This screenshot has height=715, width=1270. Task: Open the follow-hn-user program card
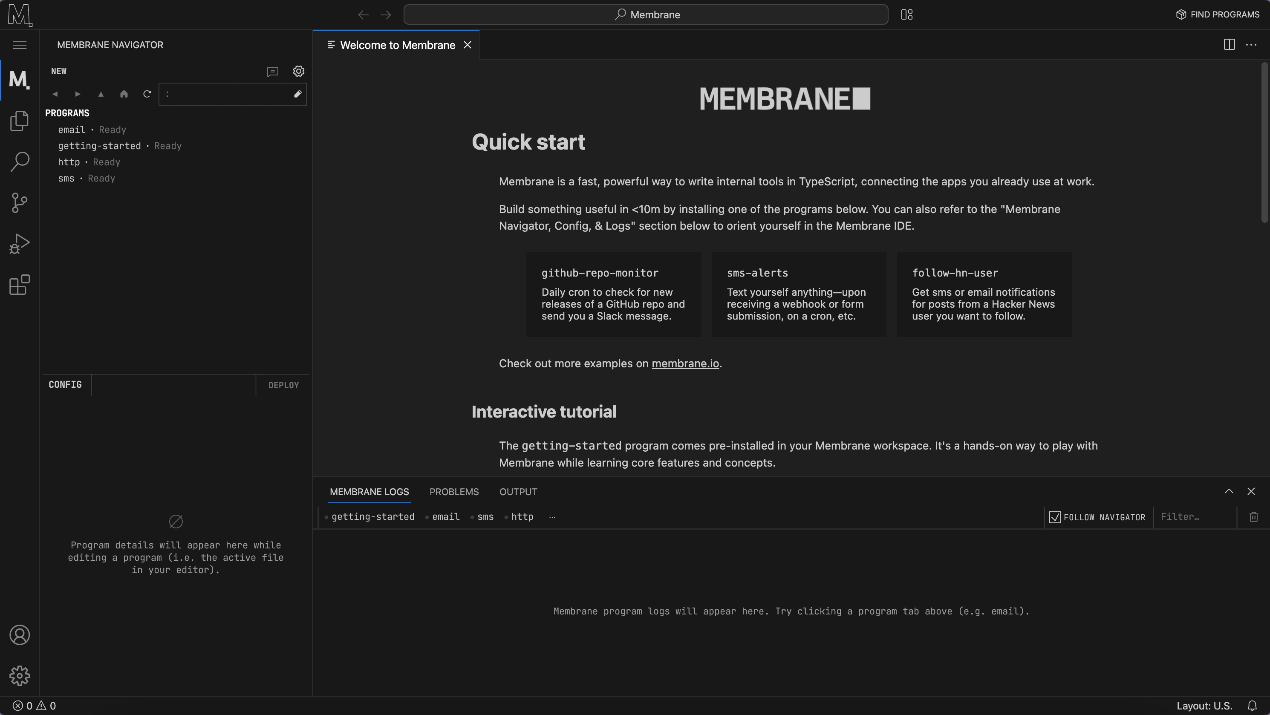coord(984,294)
